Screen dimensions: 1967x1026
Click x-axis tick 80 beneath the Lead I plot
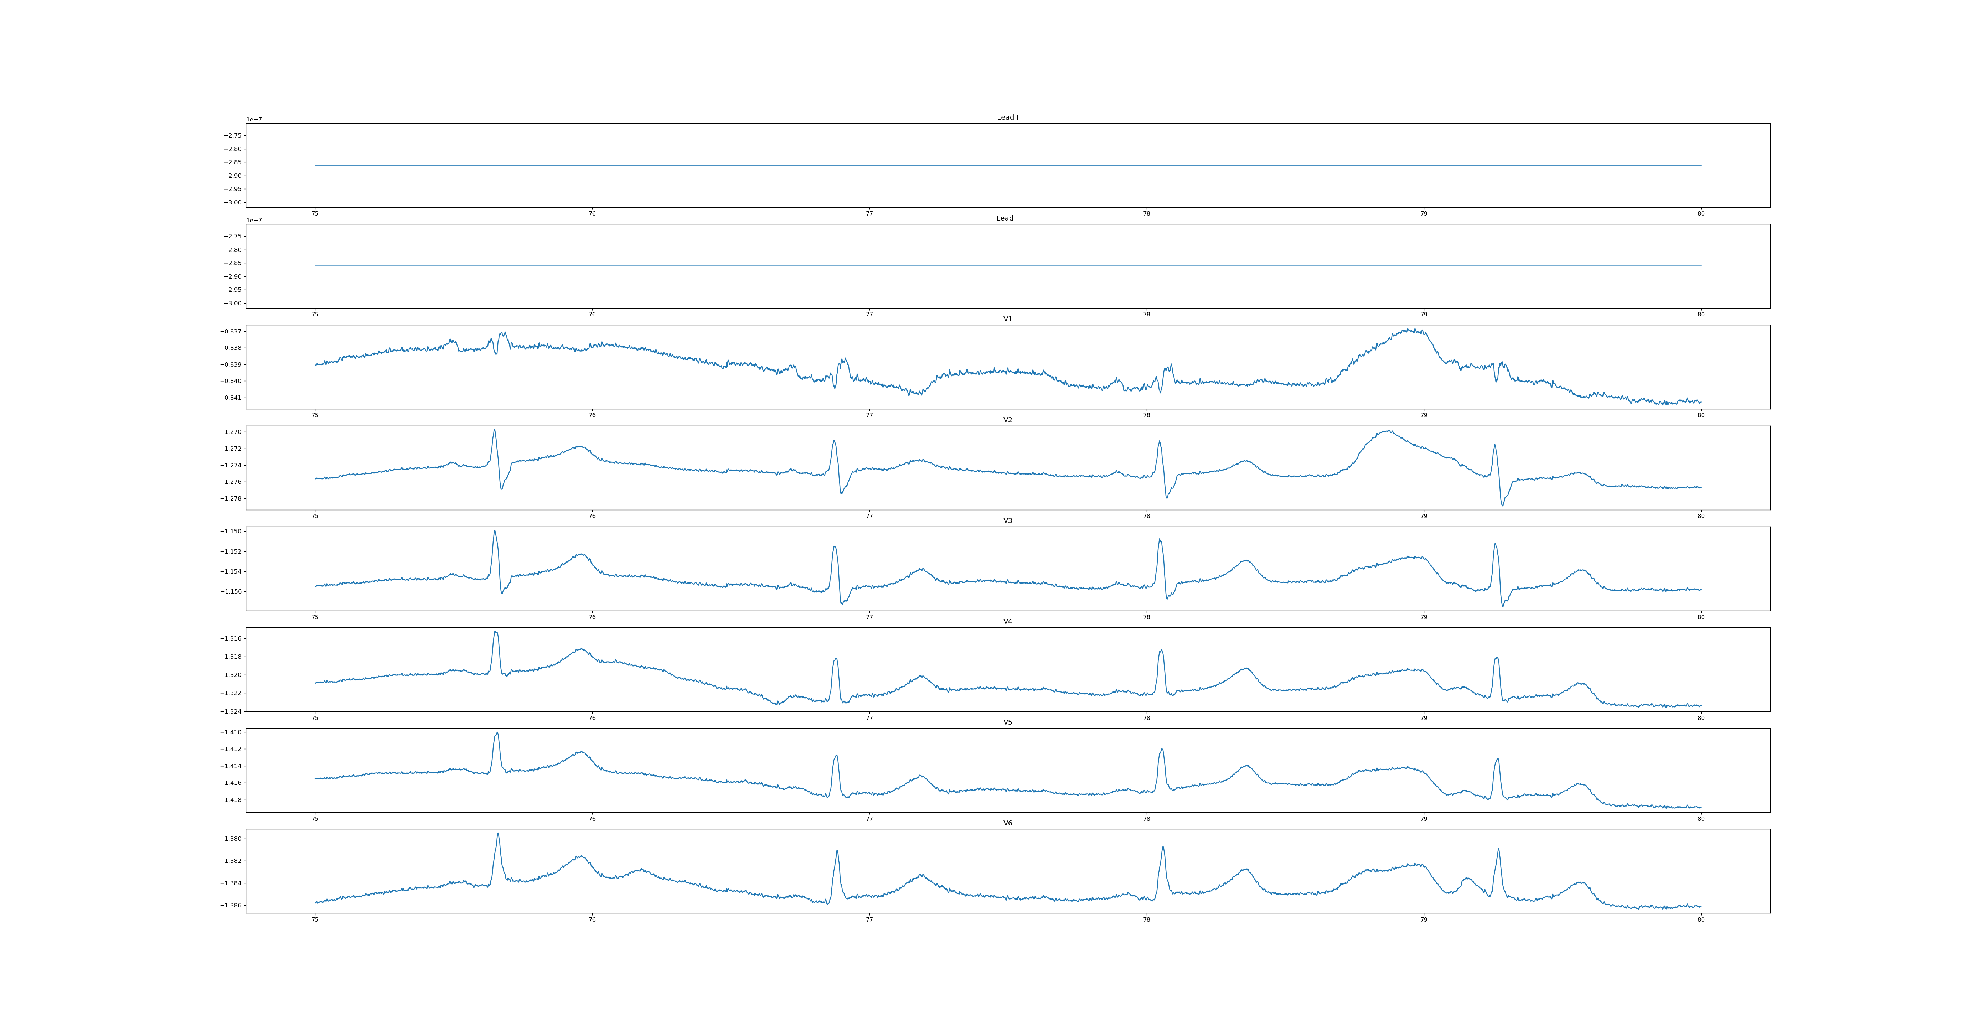[1700, 214]
